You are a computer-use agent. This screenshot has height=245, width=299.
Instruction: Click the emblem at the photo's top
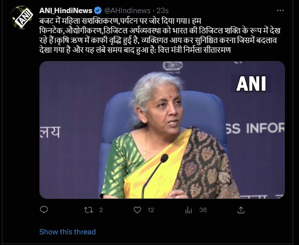(x=173, y=67)
